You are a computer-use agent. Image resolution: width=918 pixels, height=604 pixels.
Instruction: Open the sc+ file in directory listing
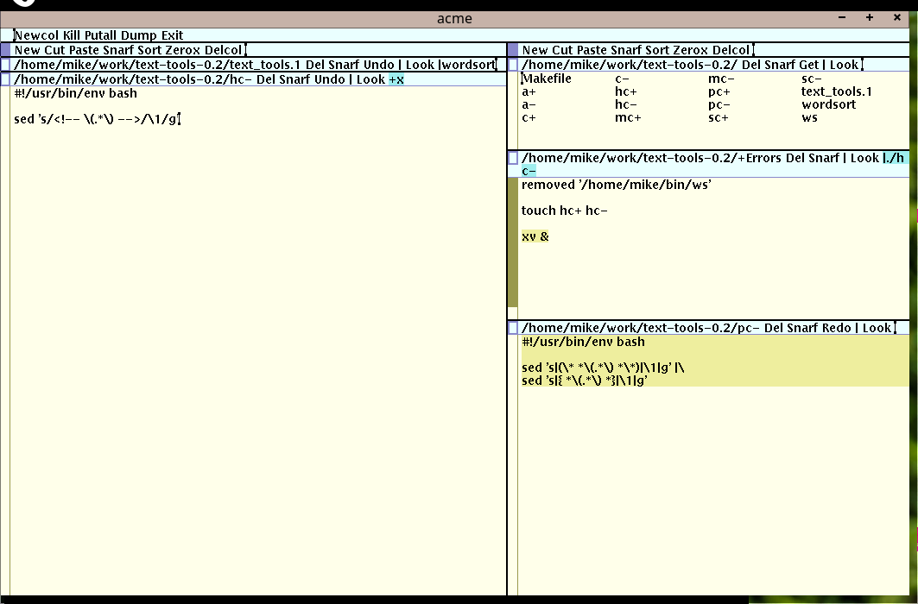point(719,117)
